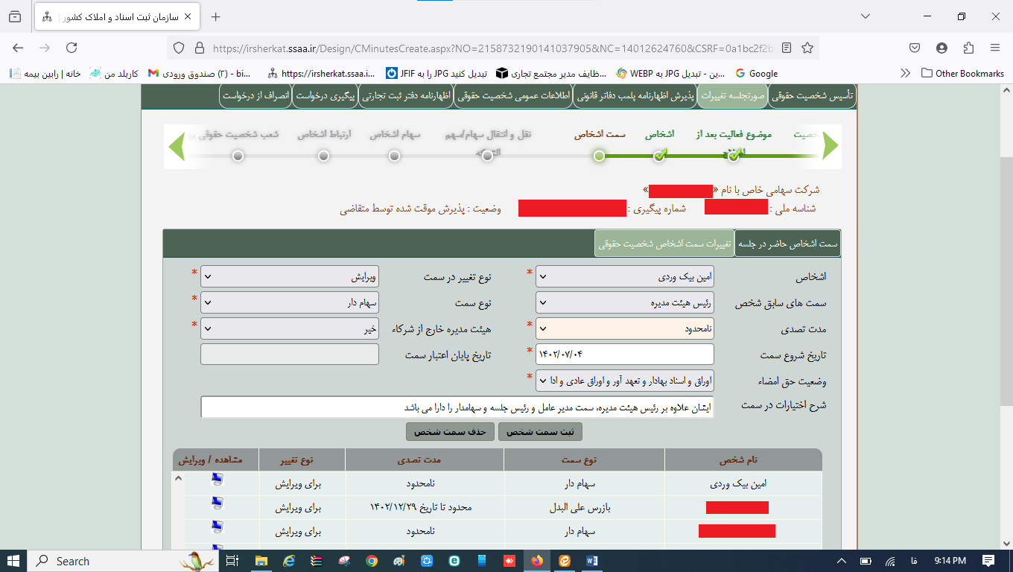
Task: List all tabs with the chevron button
Action: coord(866,16)
